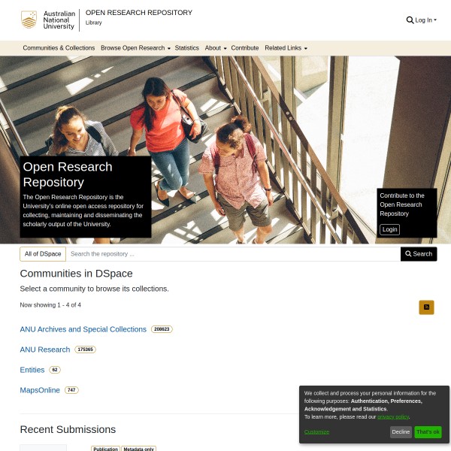The width and height of the screenshot is (451, 451).
Task: Click the magnifier search icon in header
Action: click(x=410, y=20)
